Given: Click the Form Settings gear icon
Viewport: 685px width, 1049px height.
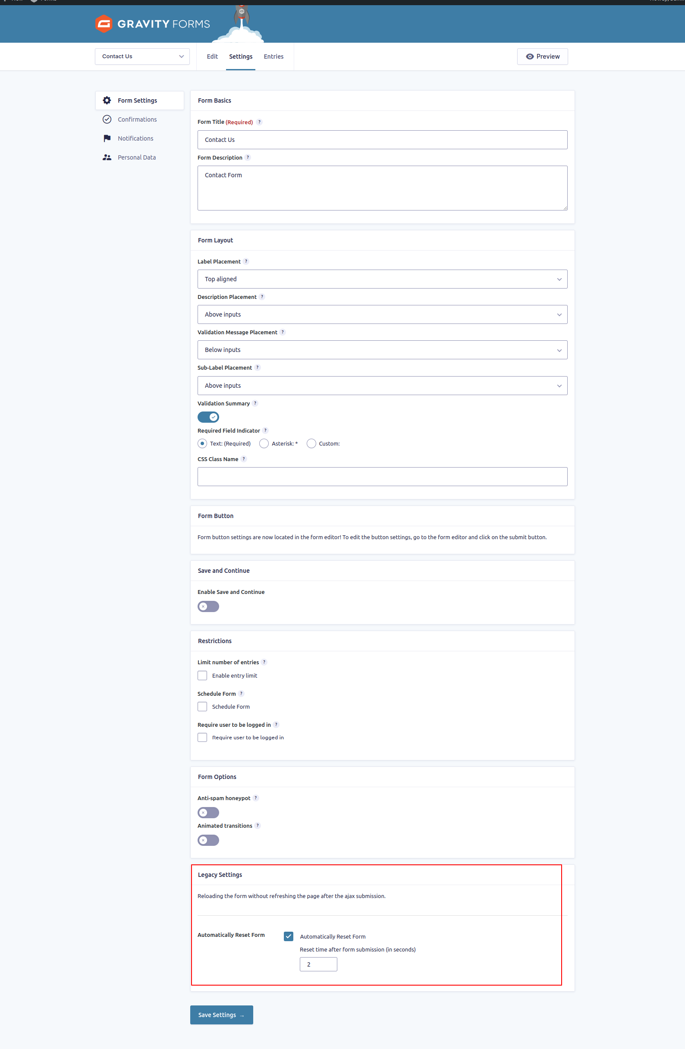Looking at the screenshot, I should 107,101.
